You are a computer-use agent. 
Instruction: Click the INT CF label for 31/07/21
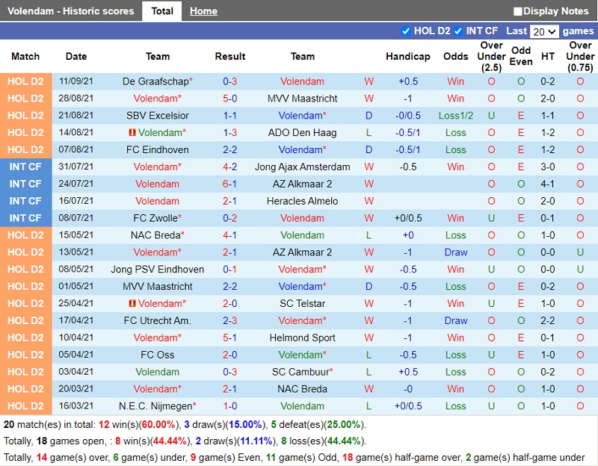point(25,167)
